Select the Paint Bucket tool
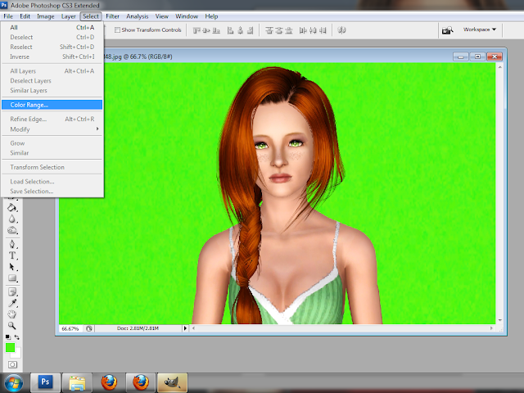 pyautogui.click(x=12, y=207)
